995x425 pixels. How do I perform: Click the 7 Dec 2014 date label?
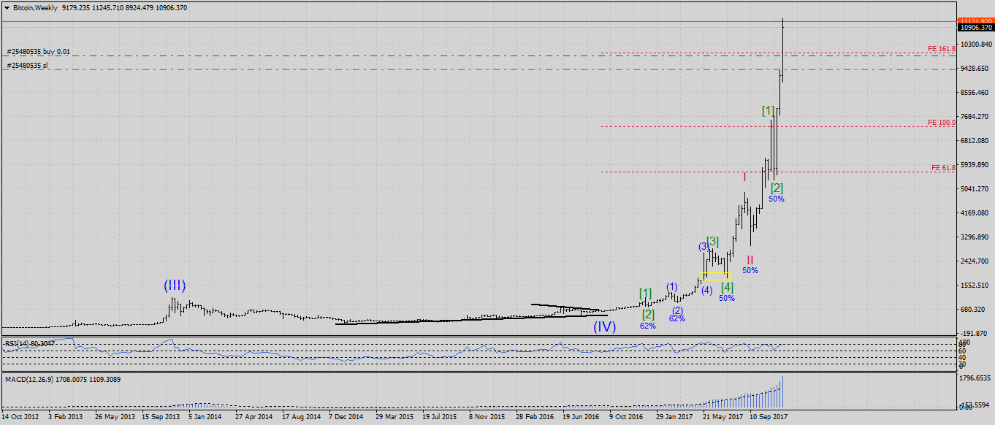click(x=346, y=418)
